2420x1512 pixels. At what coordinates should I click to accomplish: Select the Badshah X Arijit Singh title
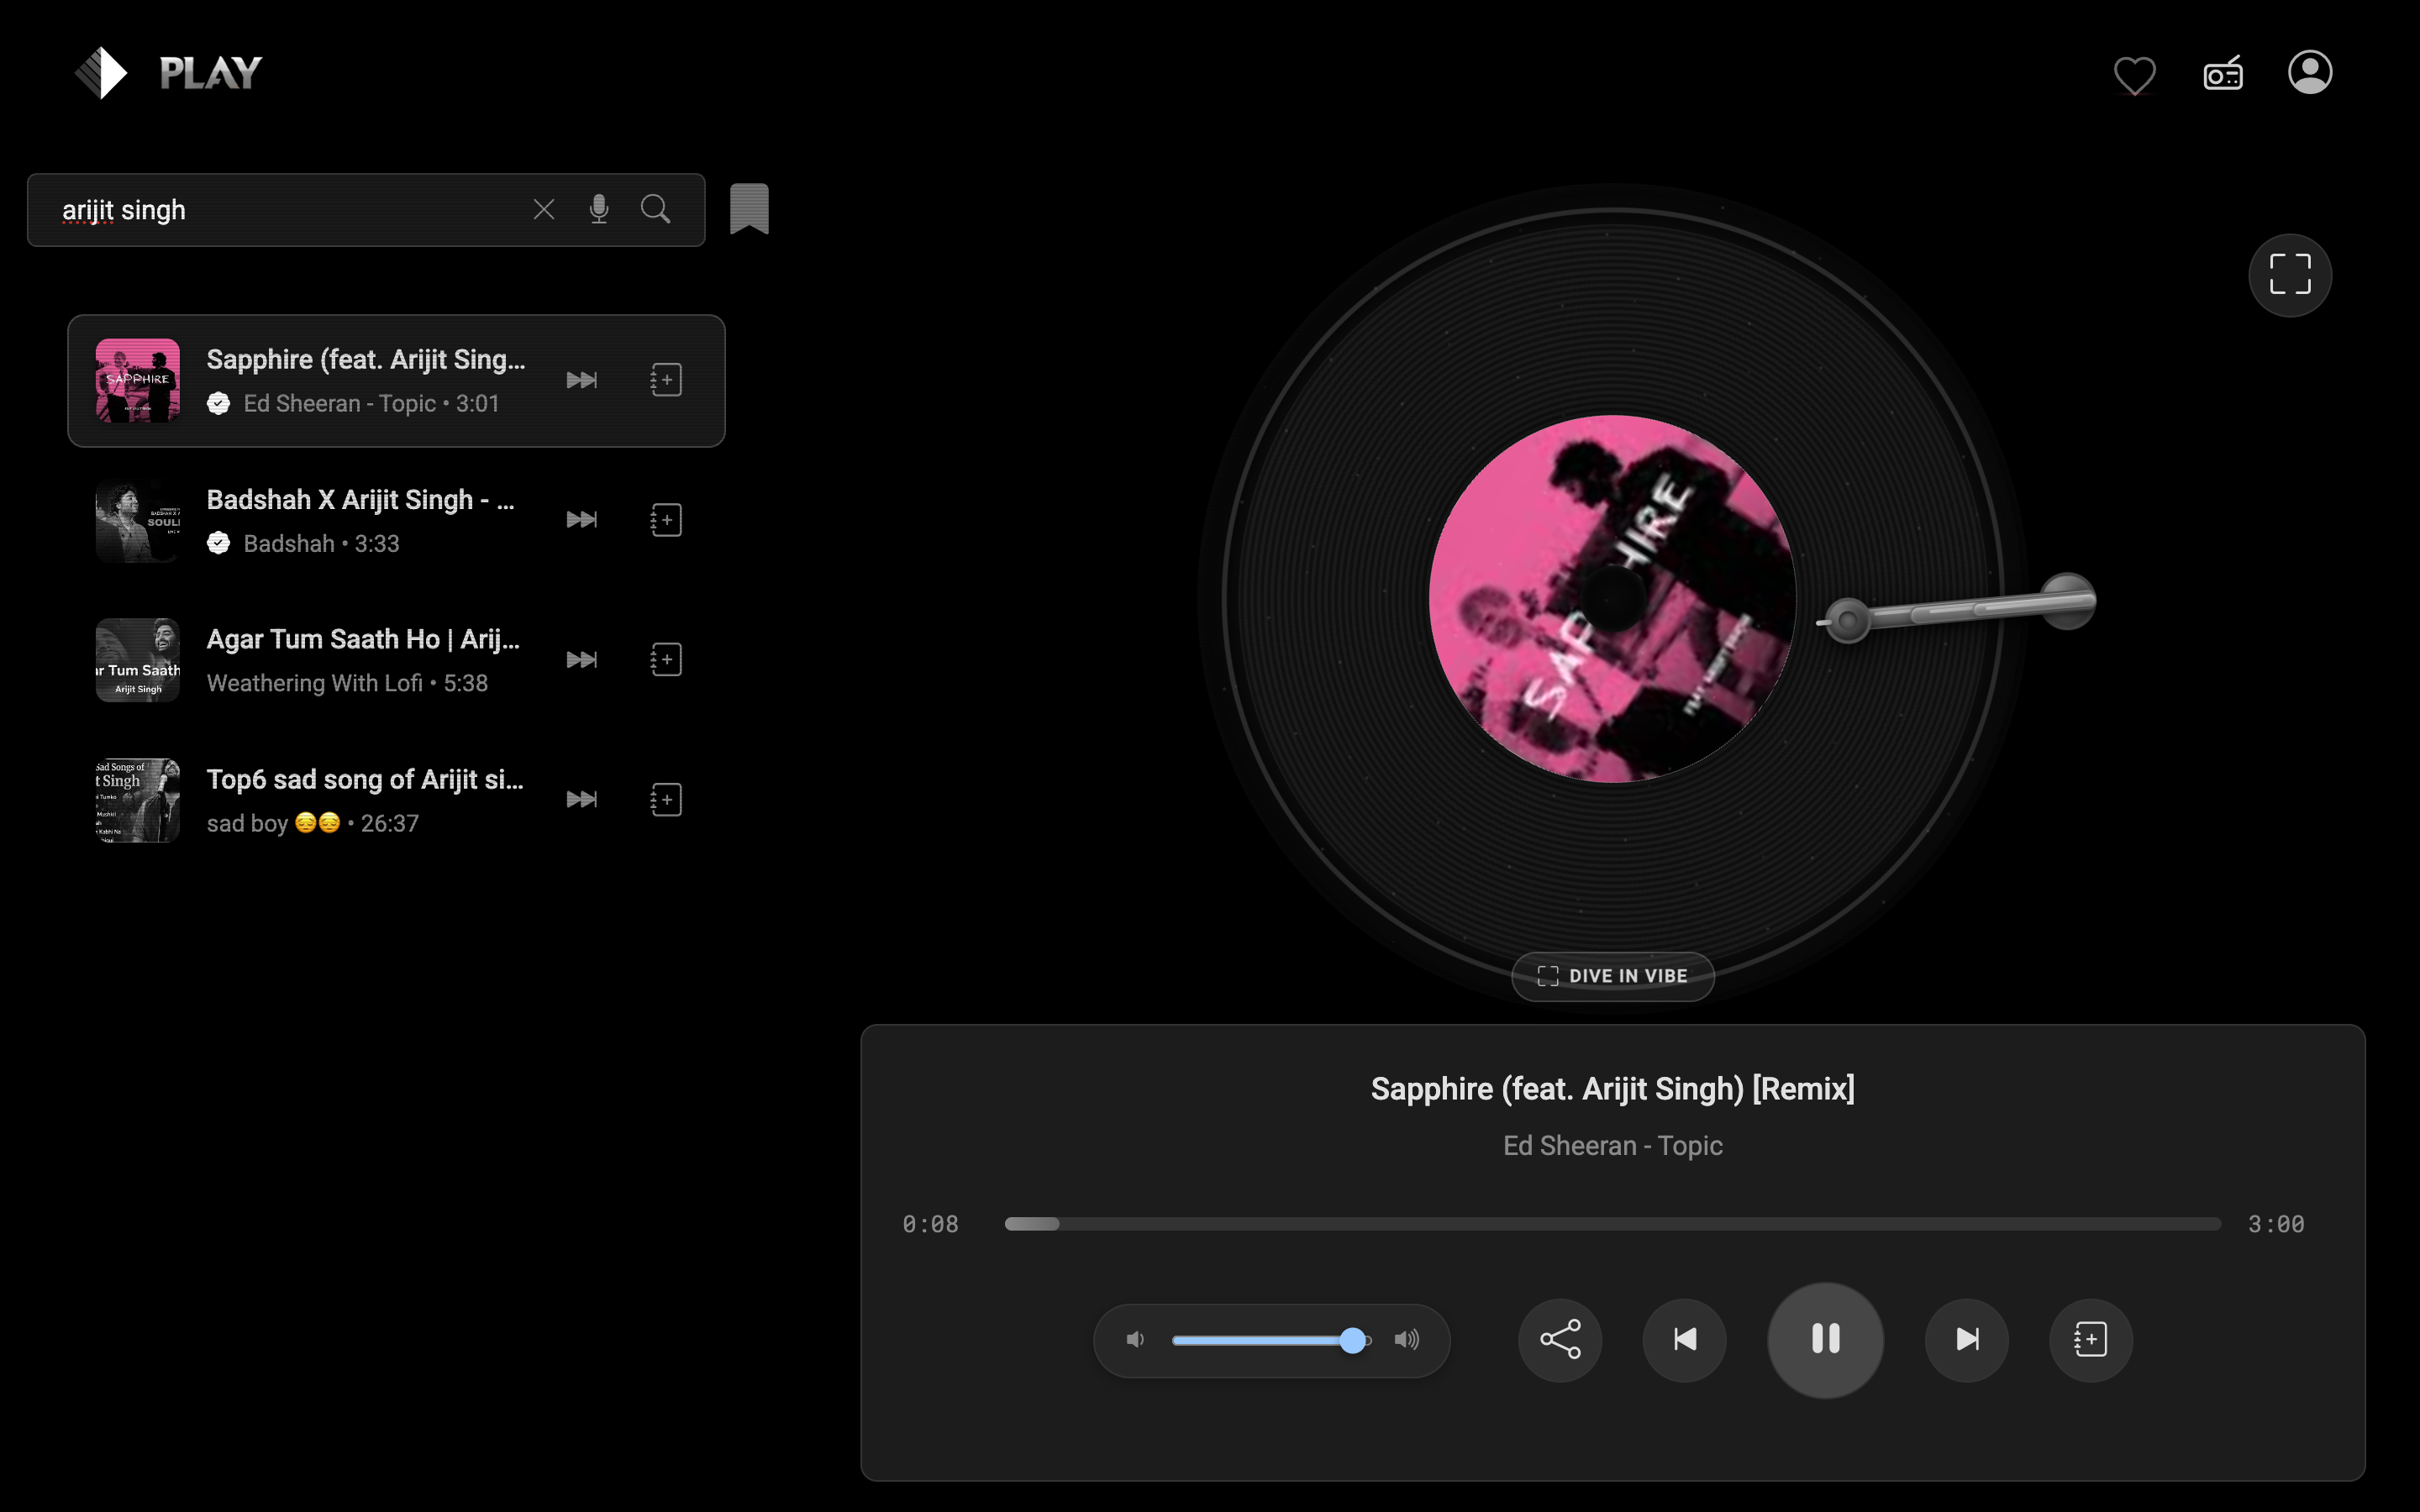coord(361,500)
